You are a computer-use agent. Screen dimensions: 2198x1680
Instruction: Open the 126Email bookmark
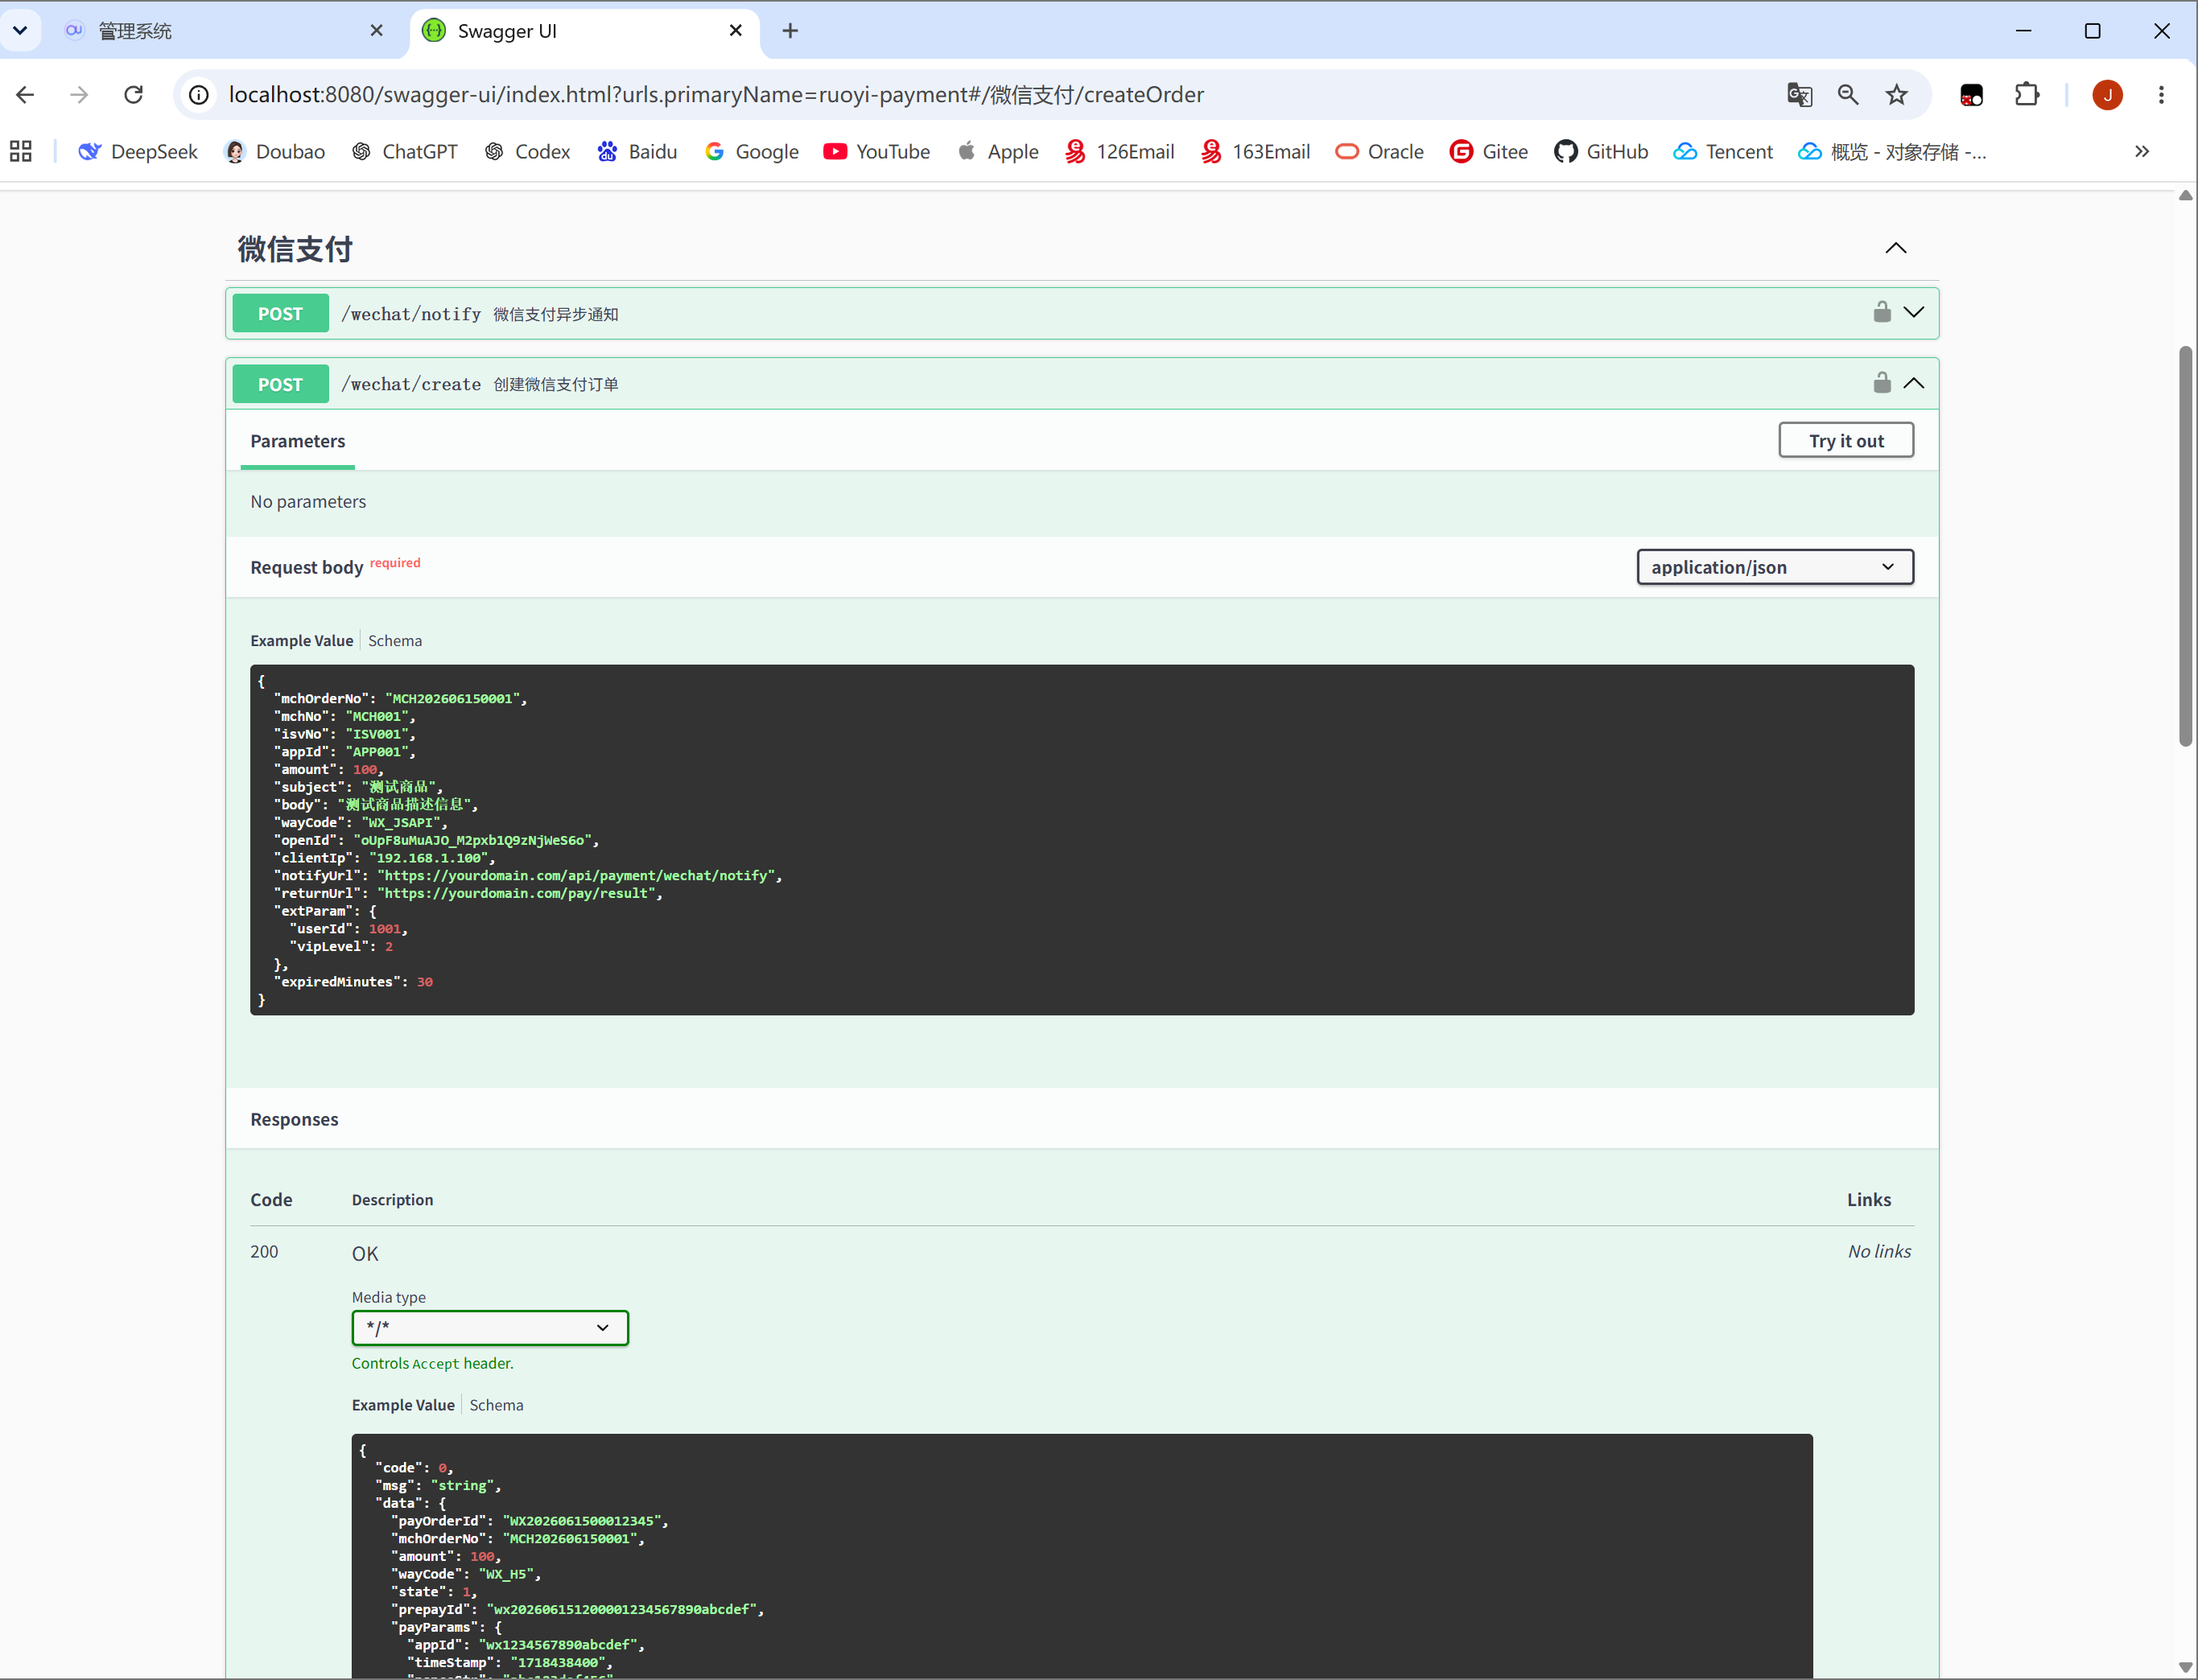click(x=1120, y=152)
